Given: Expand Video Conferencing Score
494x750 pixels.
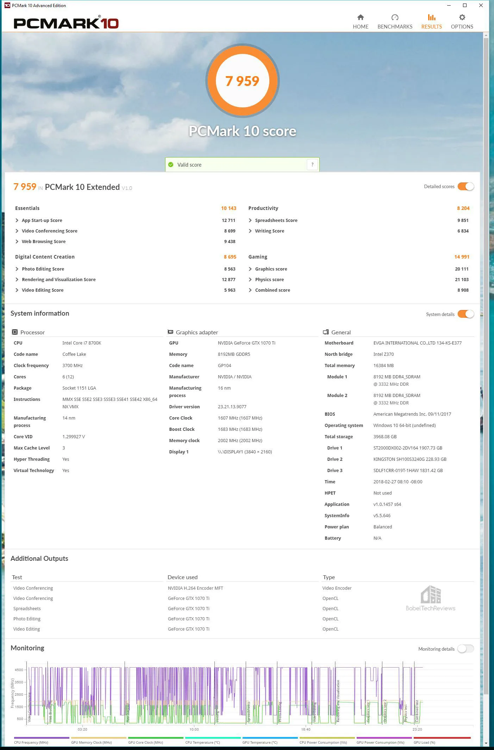Looking at the screenshot, I should (x=17, y=231).
